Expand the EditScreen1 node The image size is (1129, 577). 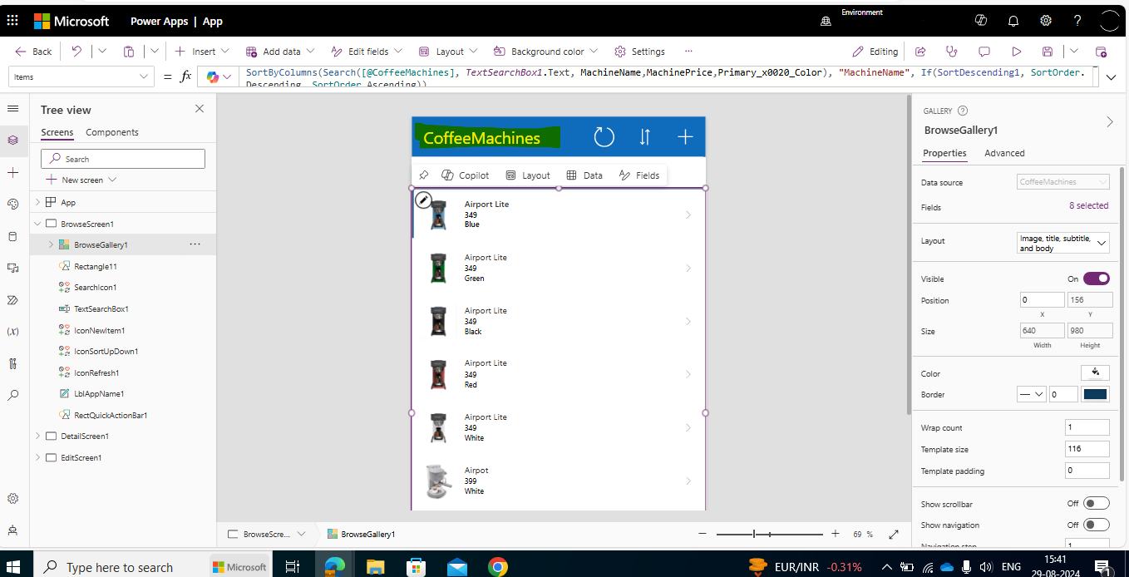(37, 457)
